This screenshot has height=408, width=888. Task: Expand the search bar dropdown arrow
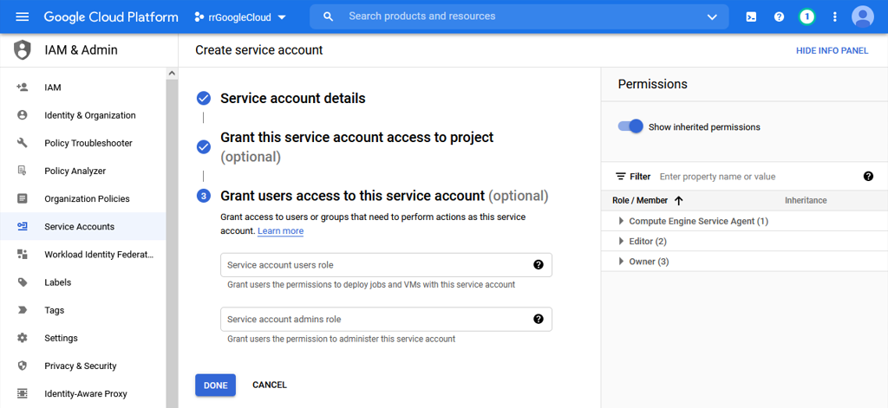coord(712,17)
